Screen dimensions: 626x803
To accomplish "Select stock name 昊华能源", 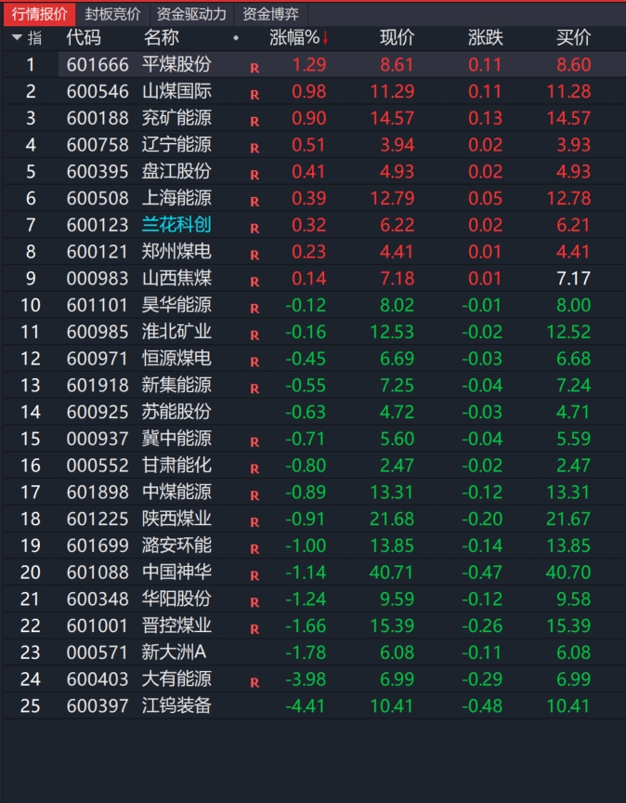I will [x=176, y=305].
